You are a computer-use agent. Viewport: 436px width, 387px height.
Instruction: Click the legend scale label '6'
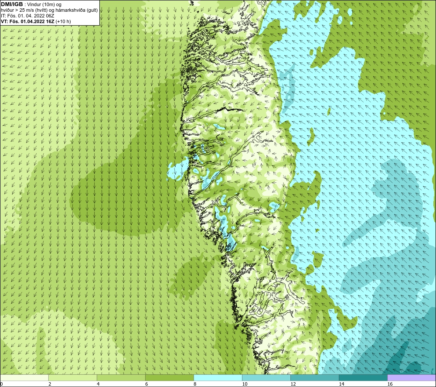(x=146, y=384)
